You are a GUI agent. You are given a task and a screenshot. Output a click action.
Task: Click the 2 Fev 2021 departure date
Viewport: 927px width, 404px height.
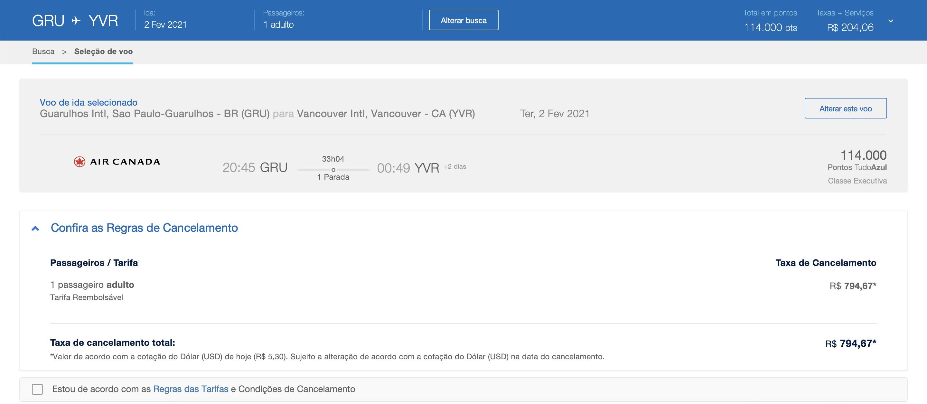tap(165, 24)
